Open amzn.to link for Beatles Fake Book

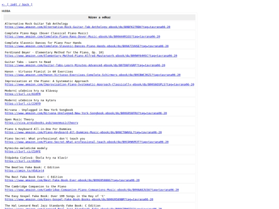24,171
